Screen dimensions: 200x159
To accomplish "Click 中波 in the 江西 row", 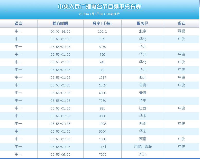I will (181, 108).
